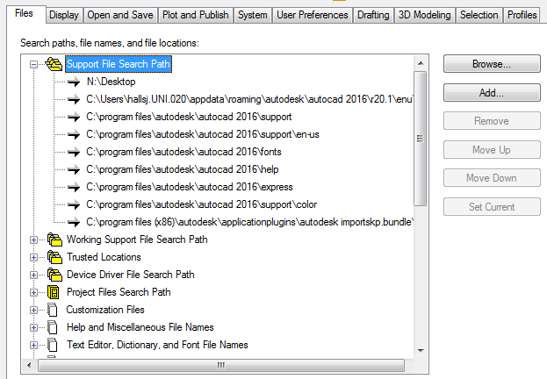Image resolution: width=547 pixels, height=379 pixels.
Task: Collapse the Support File Search Path node
Action: click(34, 64)
